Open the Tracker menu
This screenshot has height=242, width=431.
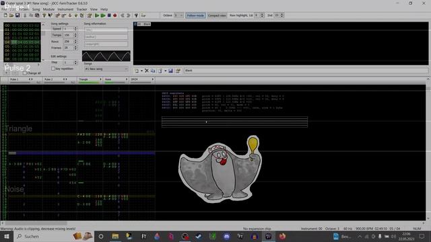(81, 9)
